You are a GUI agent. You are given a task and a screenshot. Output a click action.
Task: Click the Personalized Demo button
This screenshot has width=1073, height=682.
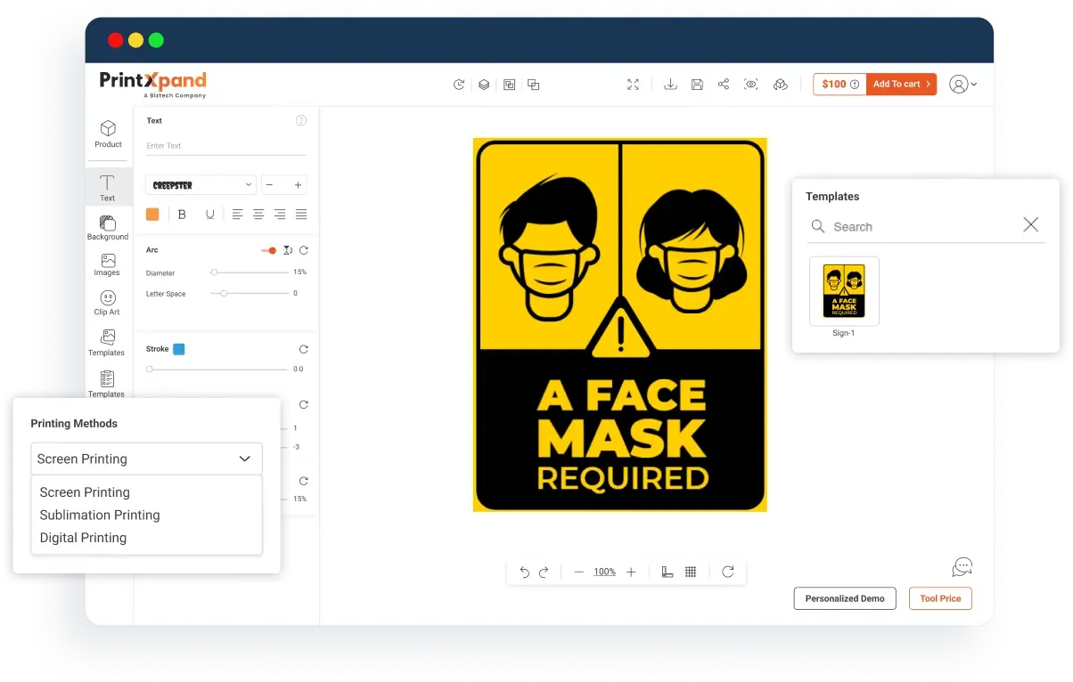(845, 598)
